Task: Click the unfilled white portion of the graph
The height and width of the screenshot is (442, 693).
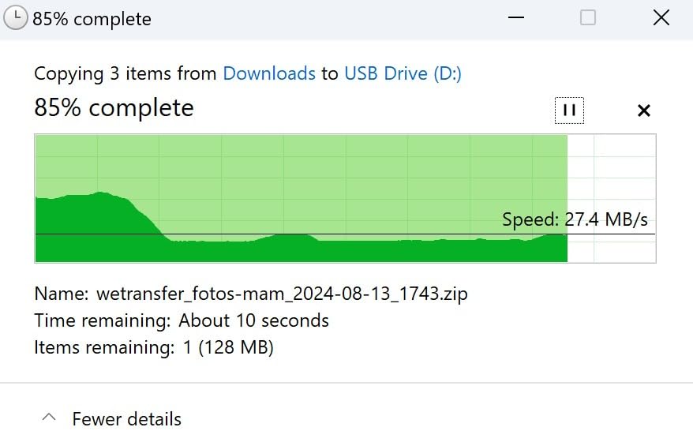Action: coord(612,174)
